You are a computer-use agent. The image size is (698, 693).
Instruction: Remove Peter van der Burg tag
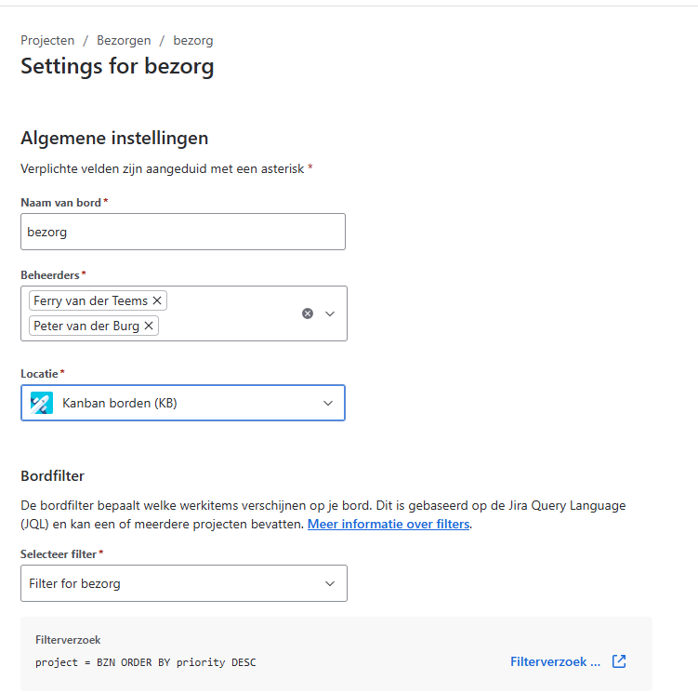click(x=149, y=326)
